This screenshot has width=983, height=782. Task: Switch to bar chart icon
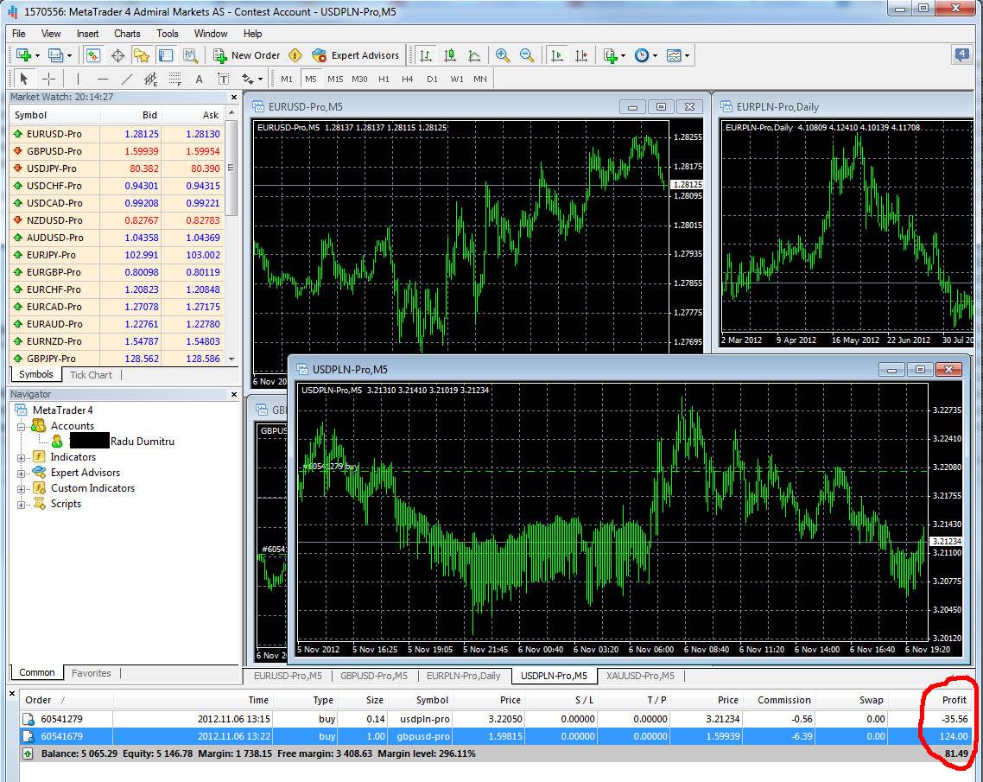pyautogui.click(x=426, y=55)
